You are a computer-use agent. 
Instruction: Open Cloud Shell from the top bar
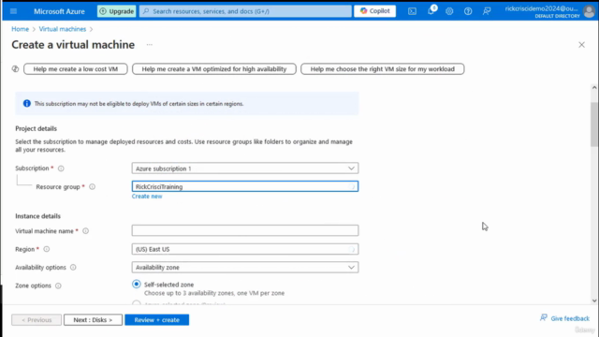(412, 11)
